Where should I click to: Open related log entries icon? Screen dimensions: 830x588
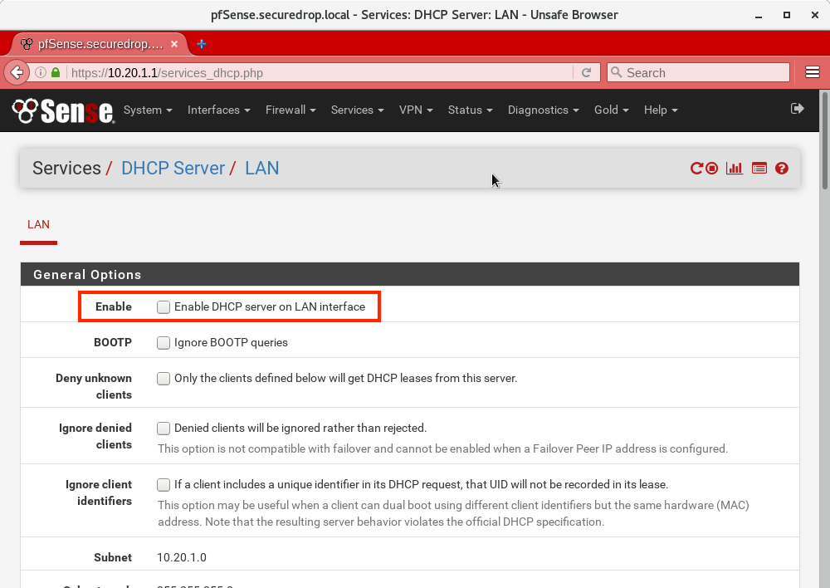tap(759, 169)
